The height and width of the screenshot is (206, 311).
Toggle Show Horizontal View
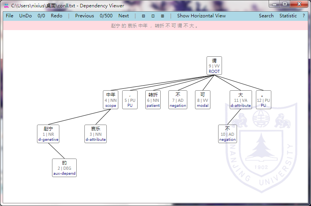tap(201, 16)
